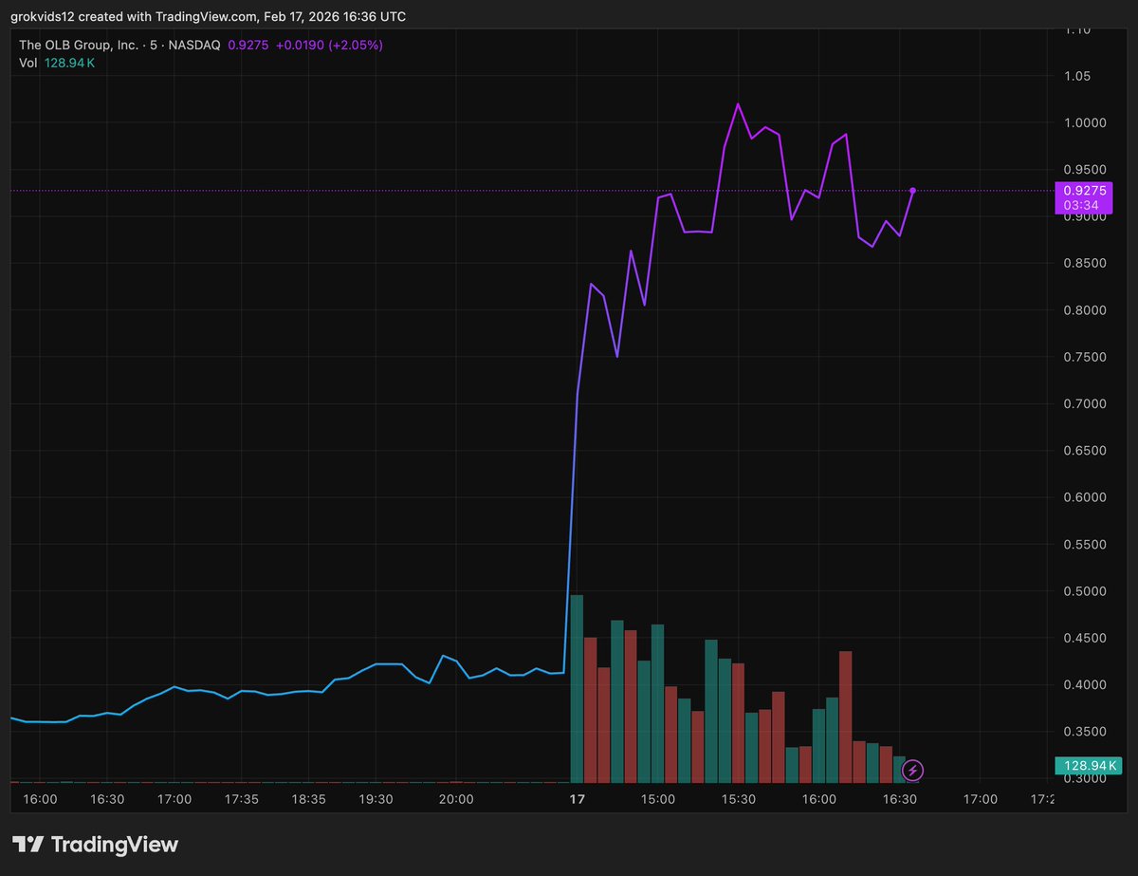Click the Vol 128.94 K indicator legend
This screenshot has width=1138, height=876.
click(57, 63)
